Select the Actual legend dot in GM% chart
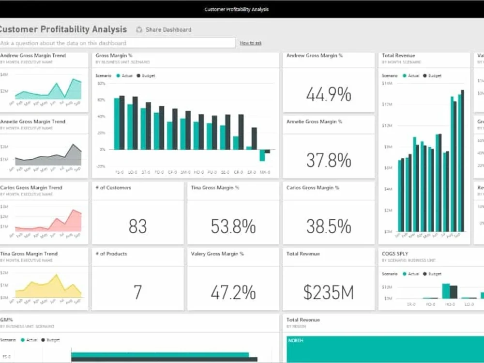Screen dimensions: 484x363 [22, 340]
